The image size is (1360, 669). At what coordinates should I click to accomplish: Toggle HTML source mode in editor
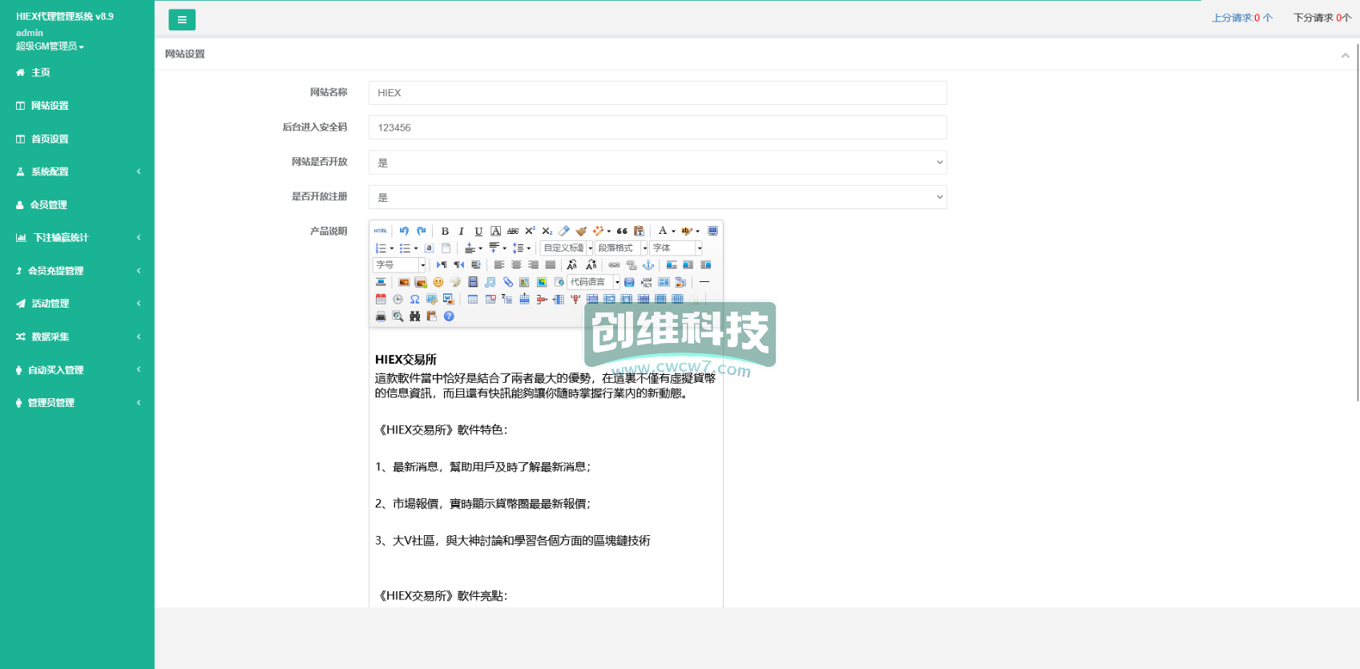click(381, 231)
